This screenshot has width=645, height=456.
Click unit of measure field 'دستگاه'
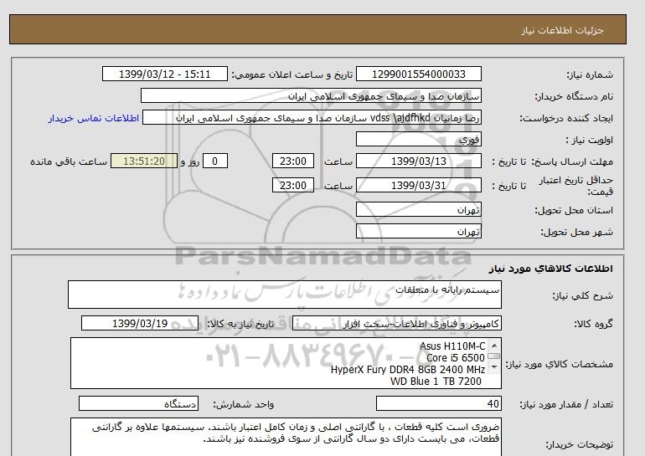click(x=138, y=404)
